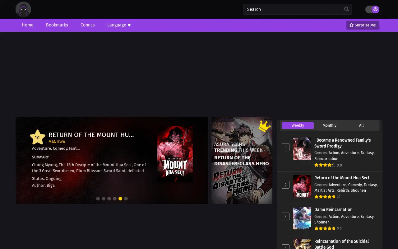Go to Bookmarks in the navigation bar
The image size is (398, 249).
click(x=57, y=25)
